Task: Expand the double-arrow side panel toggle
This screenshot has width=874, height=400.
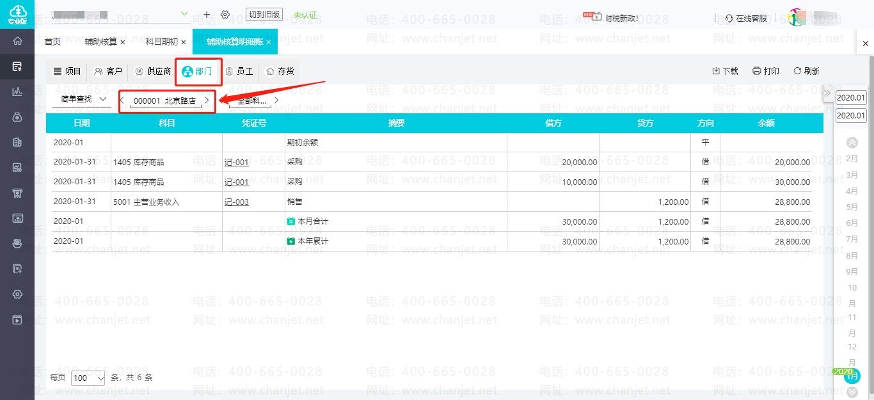Action: click(x=827, y=94)
